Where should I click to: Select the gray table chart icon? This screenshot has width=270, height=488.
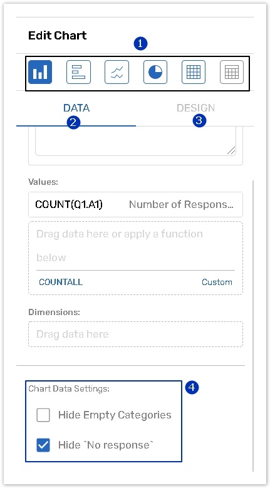pyautogui.click(x=232, y=72)
